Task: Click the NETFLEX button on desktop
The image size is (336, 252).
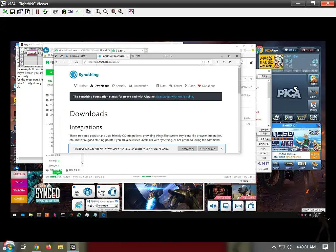Action: click(19, 174)
